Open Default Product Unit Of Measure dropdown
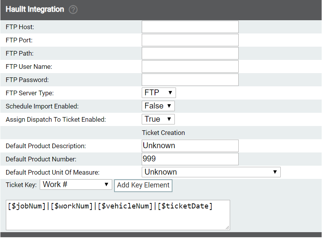Viewport: 322px width, 238px height. tap(211, 172)
